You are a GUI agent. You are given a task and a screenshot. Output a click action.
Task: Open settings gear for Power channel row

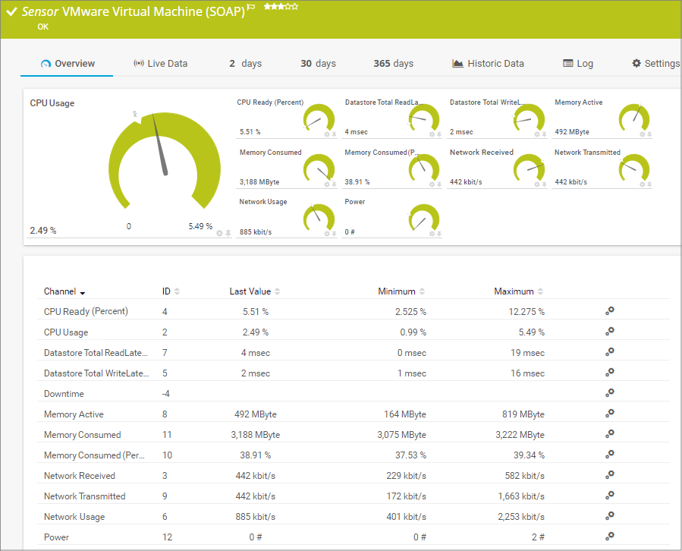point(609,537)
